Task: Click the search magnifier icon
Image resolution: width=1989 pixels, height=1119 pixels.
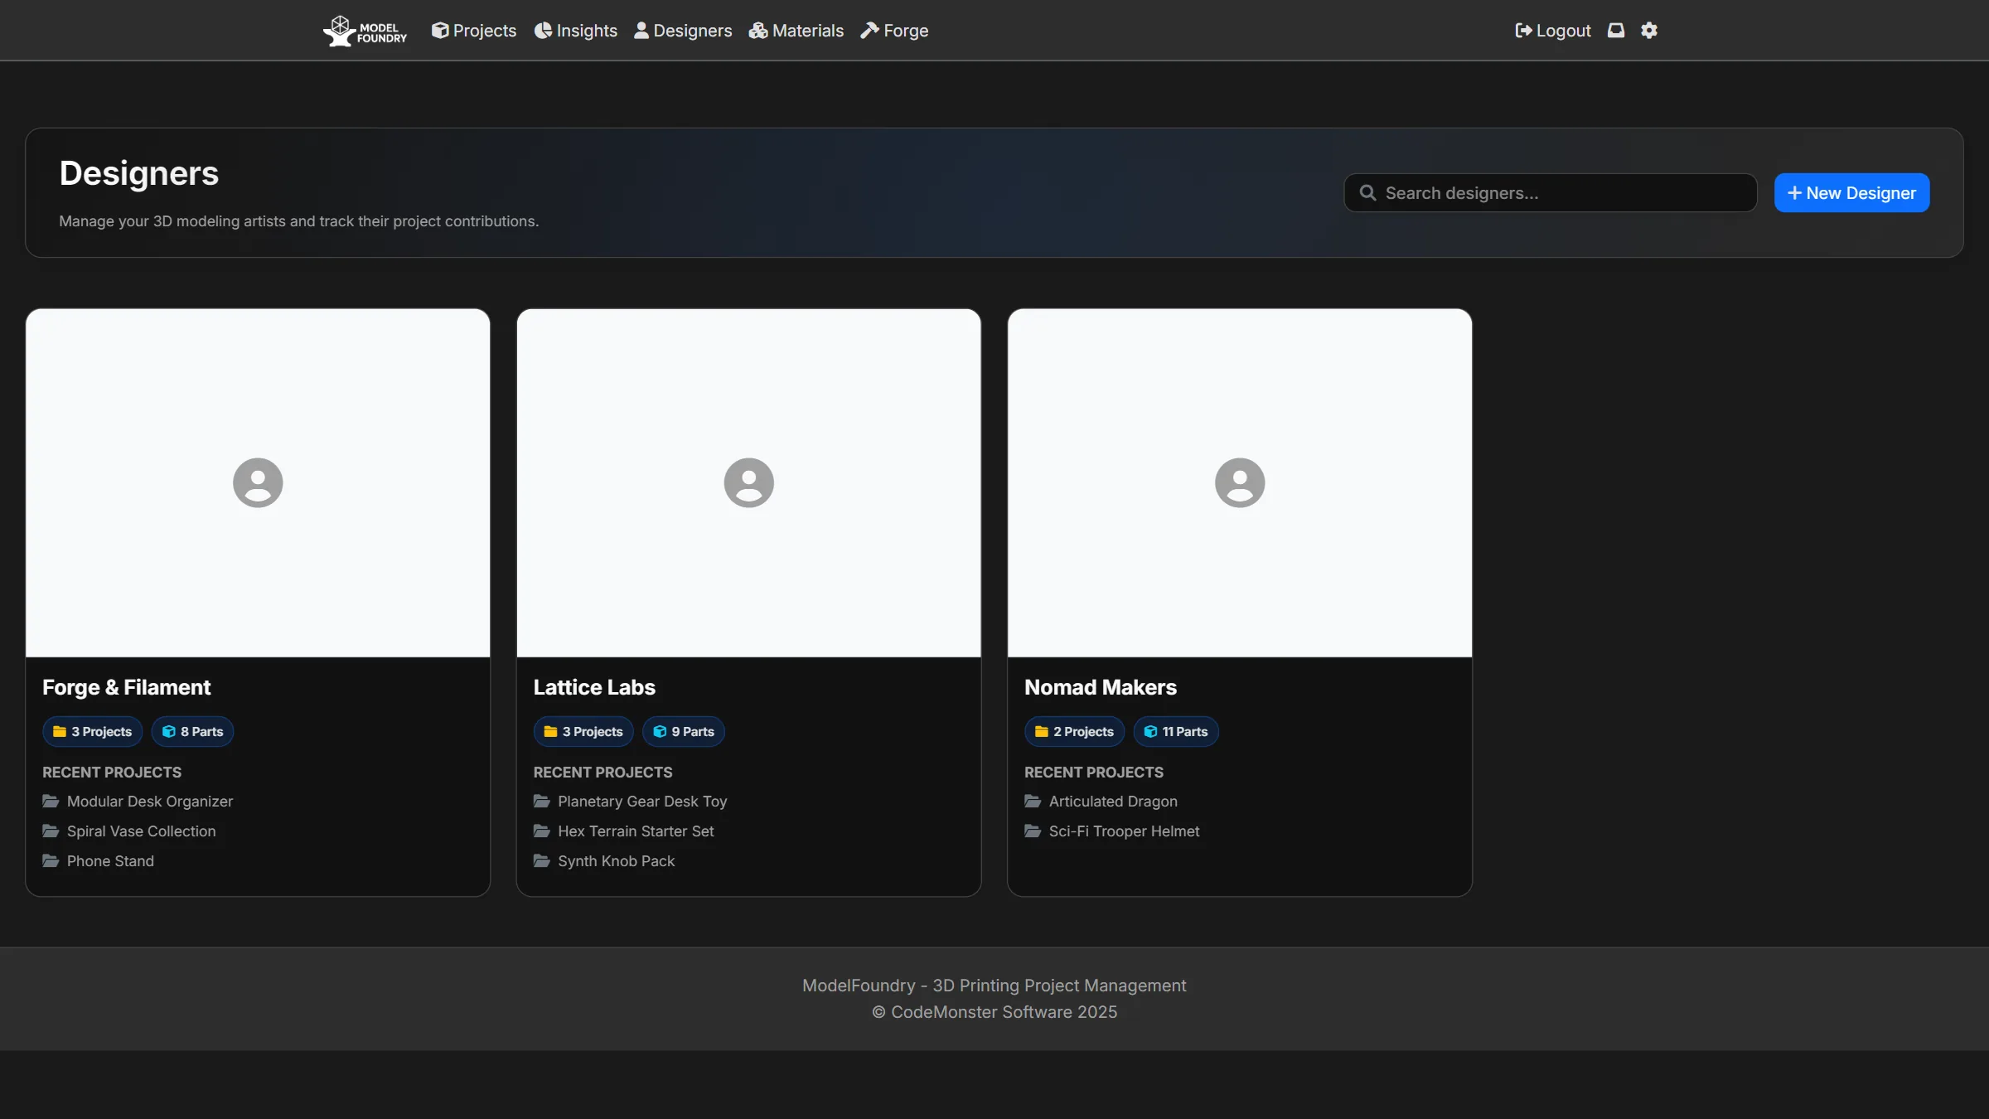Action: tap(1368, 193)
